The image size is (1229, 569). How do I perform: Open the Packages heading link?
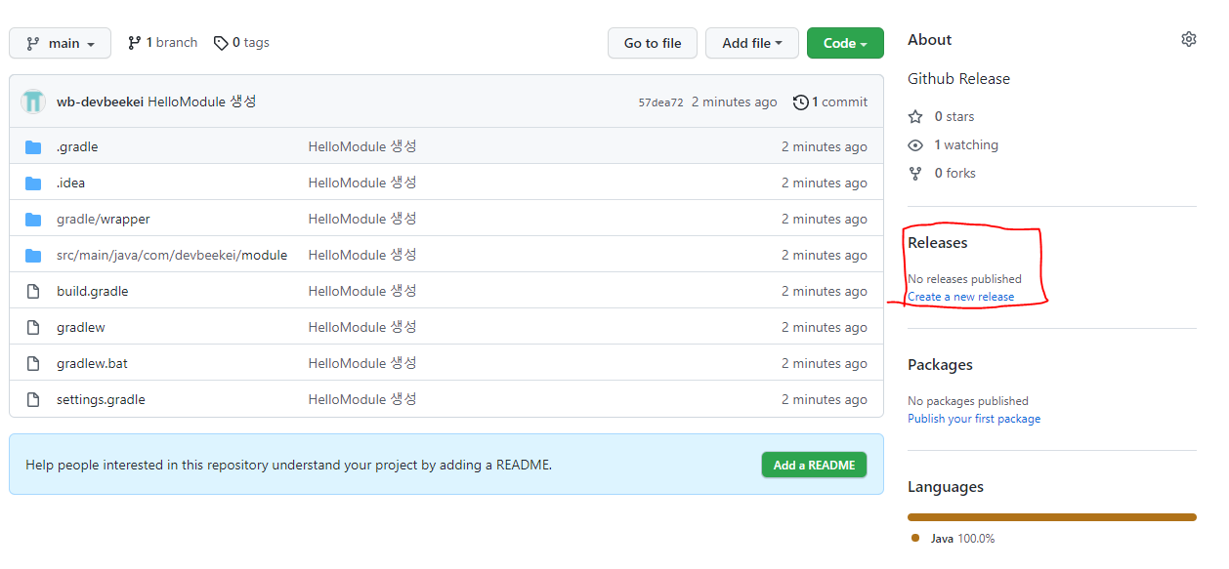(940, 364)
